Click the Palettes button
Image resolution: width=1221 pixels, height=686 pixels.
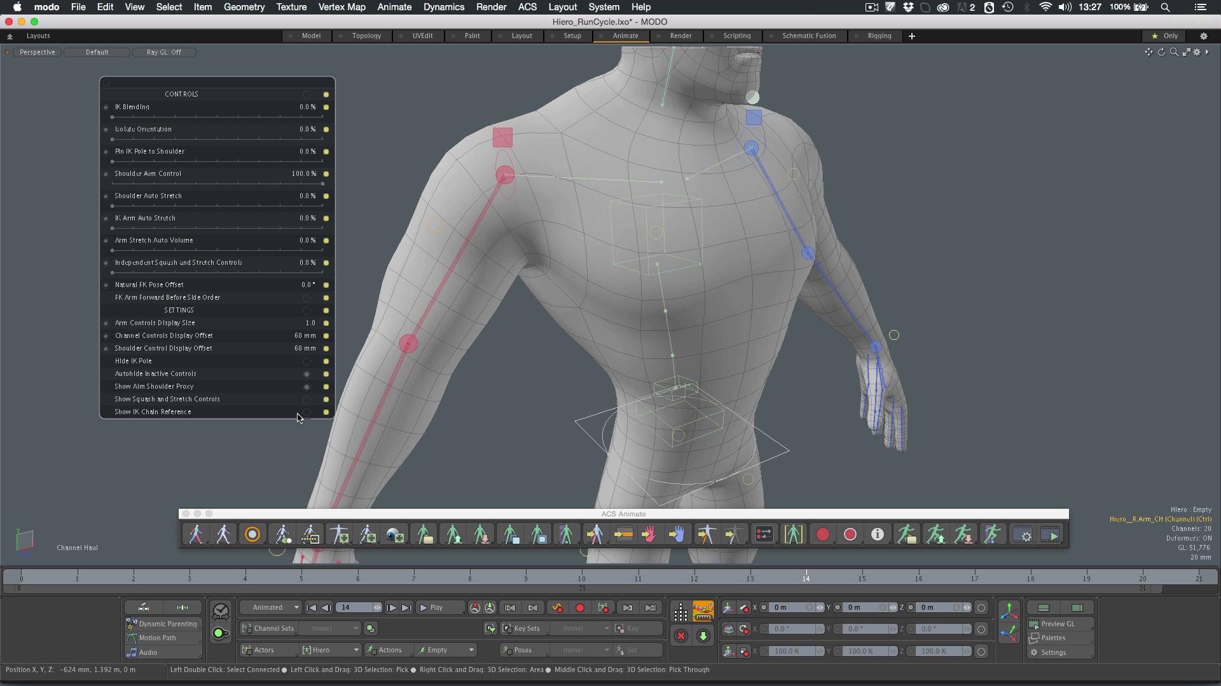click(x=1060, y=638)
